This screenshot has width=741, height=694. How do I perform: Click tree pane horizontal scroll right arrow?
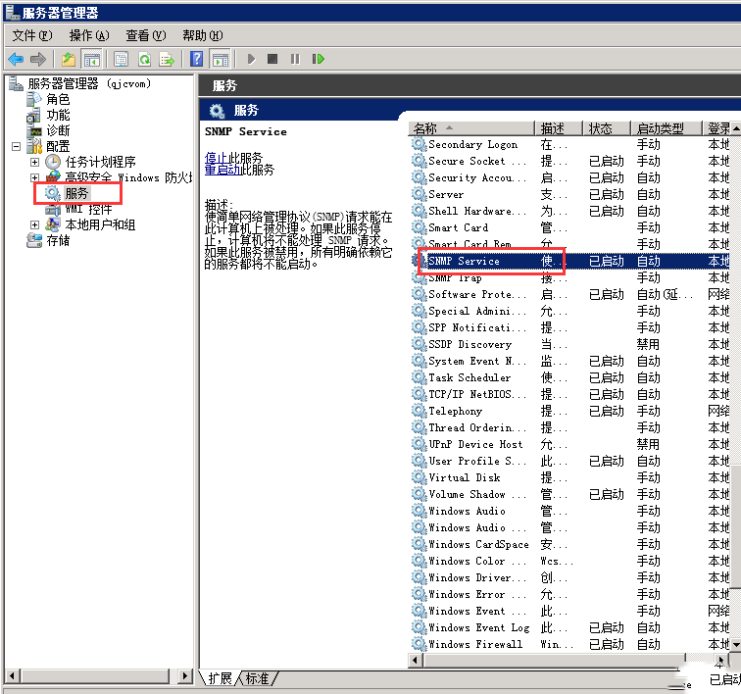[185, 676]
